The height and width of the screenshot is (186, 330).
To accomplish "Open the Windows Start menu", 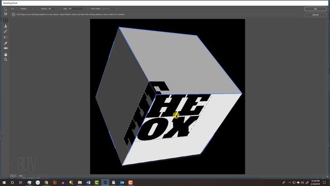I will (4, 182).
